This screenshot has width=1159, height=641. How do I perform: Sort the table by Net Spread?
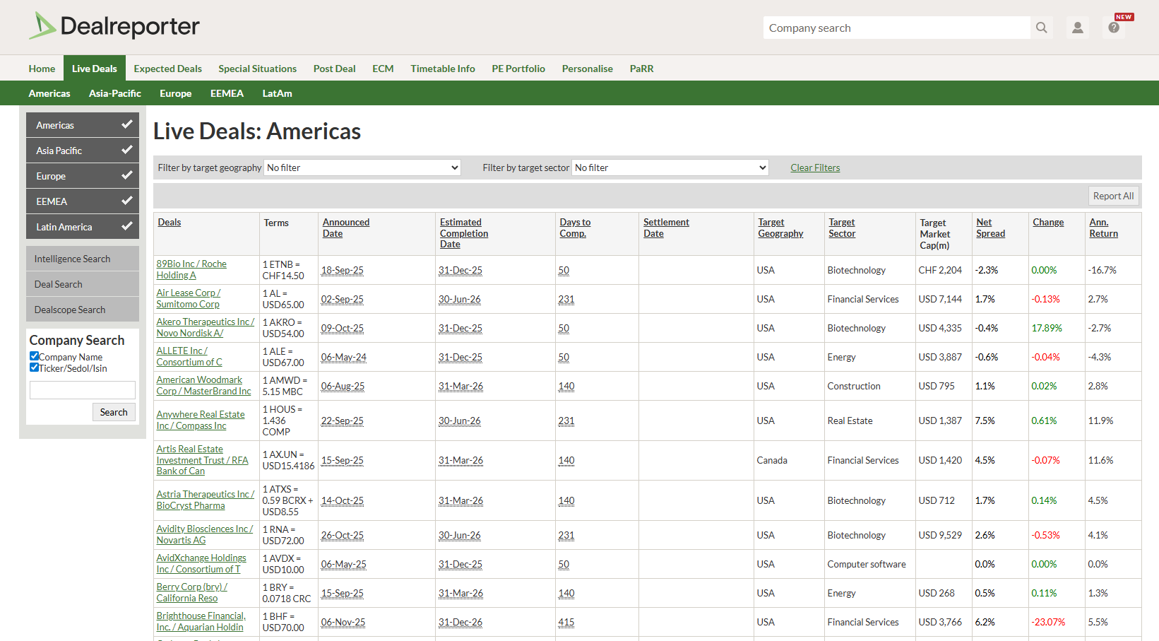coord(989,228)
